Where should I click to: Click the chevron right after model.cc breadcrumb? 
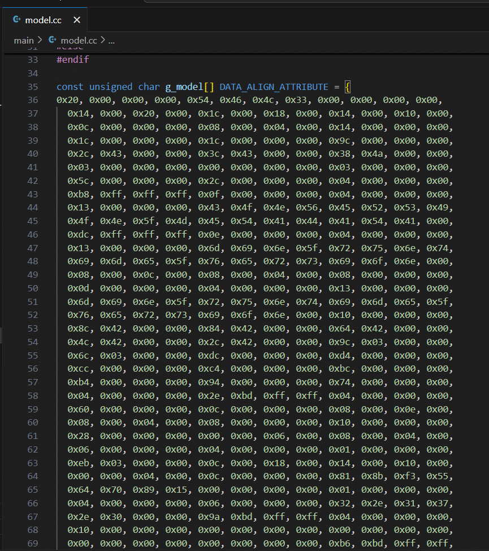point(102,40)
